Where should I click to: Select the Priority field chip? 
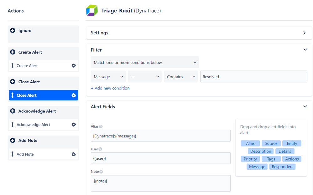tap(250, 159)
